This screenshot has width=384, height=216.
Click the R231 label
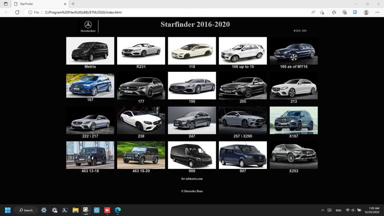(x=141, y=66)
